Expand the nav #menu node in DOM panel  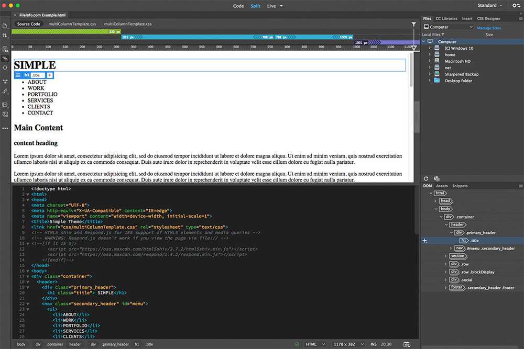coord(451,248)
